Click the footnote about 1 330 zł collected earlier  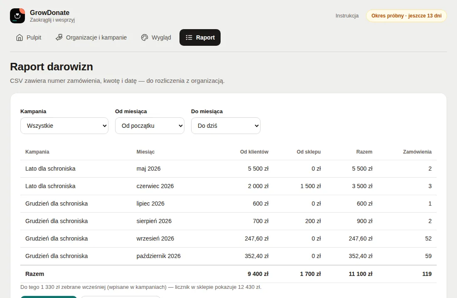(x=141, y=287)
